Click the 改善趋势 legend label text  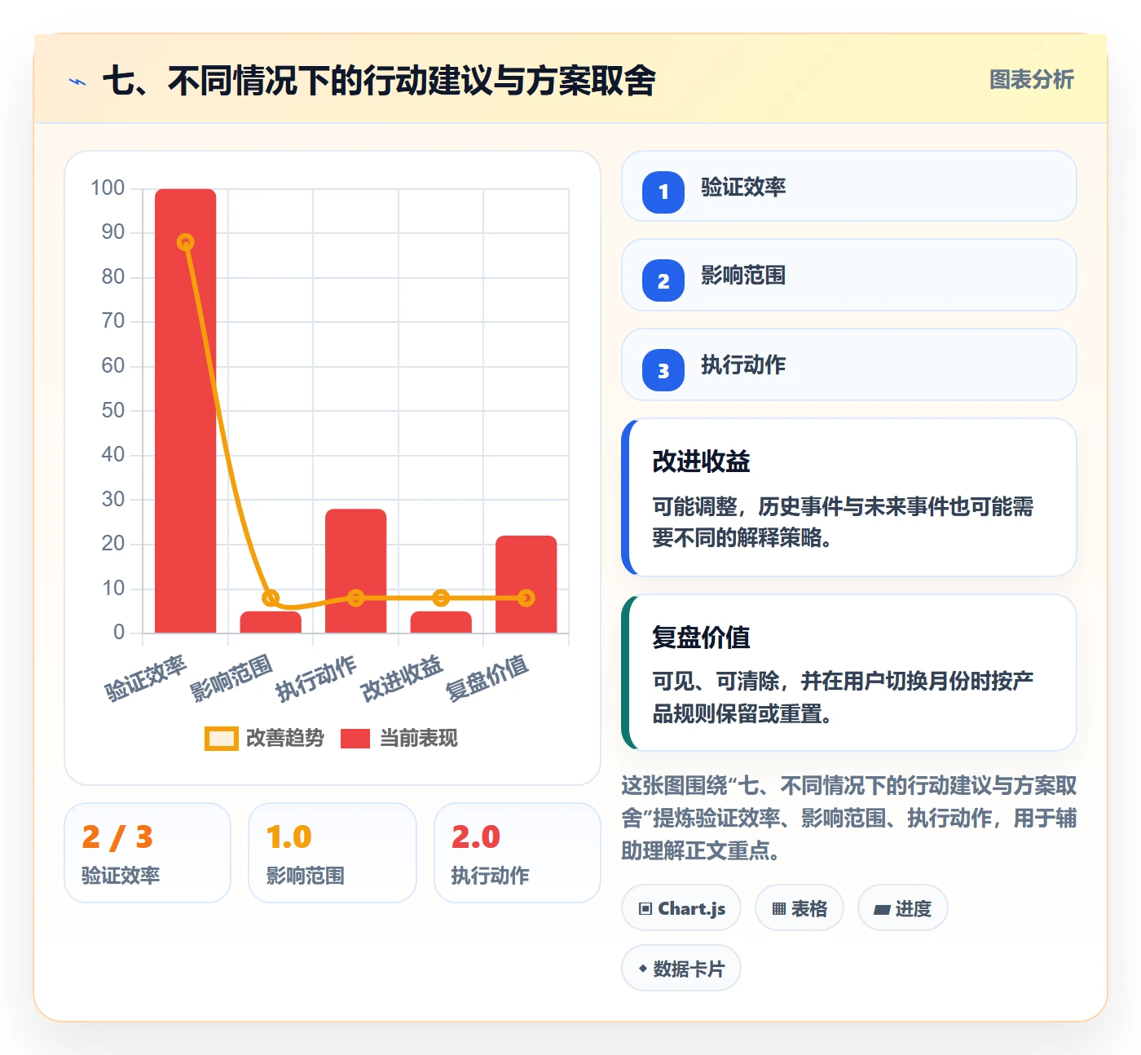(285, 738)
